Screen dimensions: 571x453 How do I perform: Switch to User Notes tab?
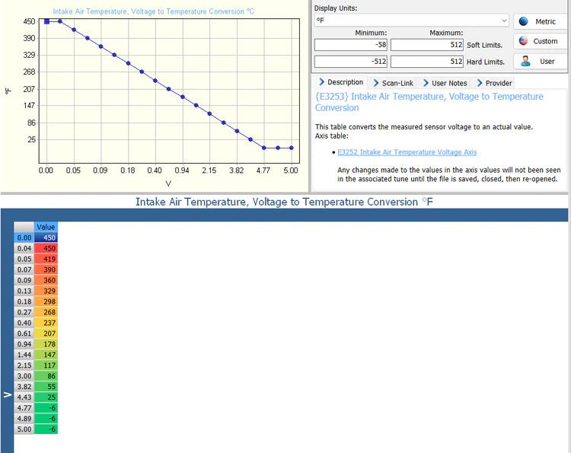point(444,82)
